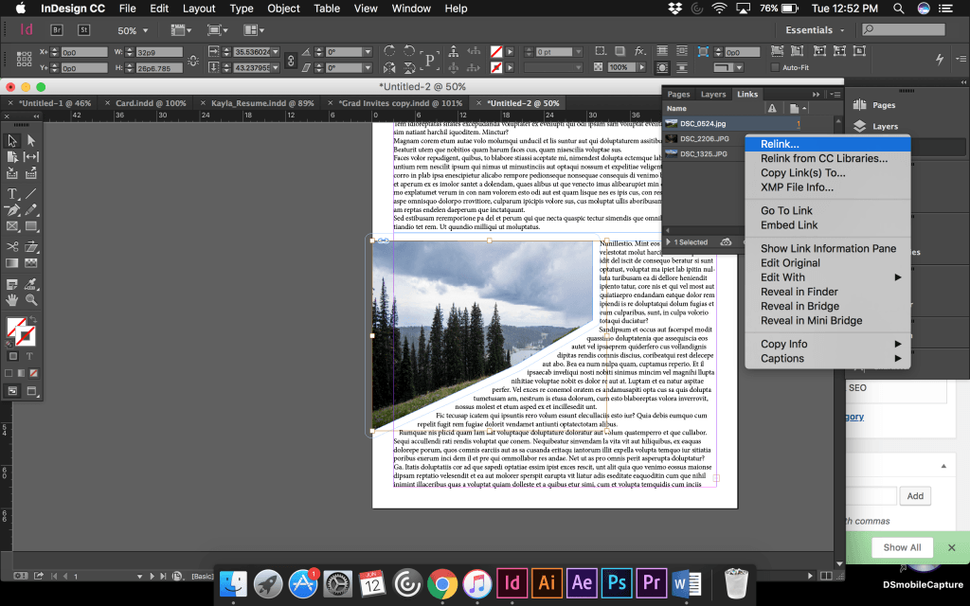
Task: Choose the Scissors tool
Action: (x=12, y=245)
